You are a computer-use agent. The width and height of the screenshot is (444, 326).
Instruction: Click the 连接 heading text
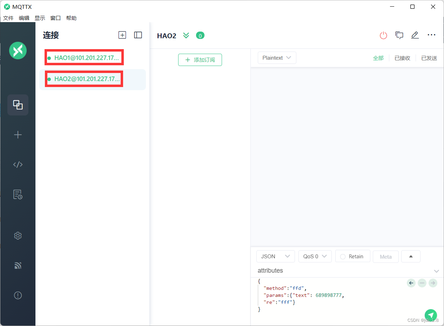[x=51, y=35]
